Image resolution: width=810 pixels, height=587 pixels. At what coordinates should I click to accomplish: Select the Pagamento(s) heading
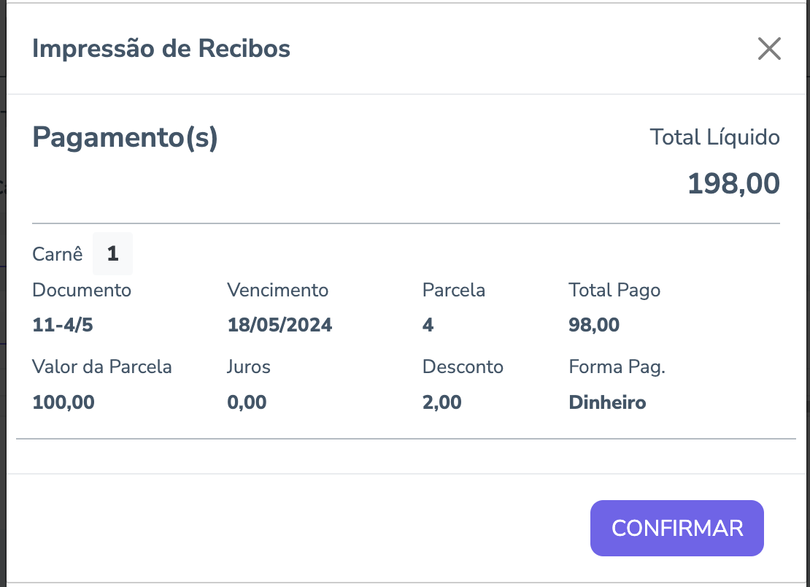coord(125,137)
